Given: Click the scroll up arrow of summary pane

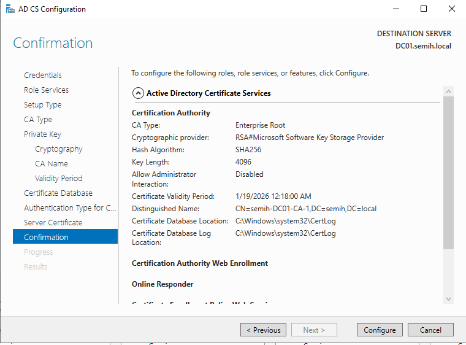Looking at the screenshot, I should (448, 91).
